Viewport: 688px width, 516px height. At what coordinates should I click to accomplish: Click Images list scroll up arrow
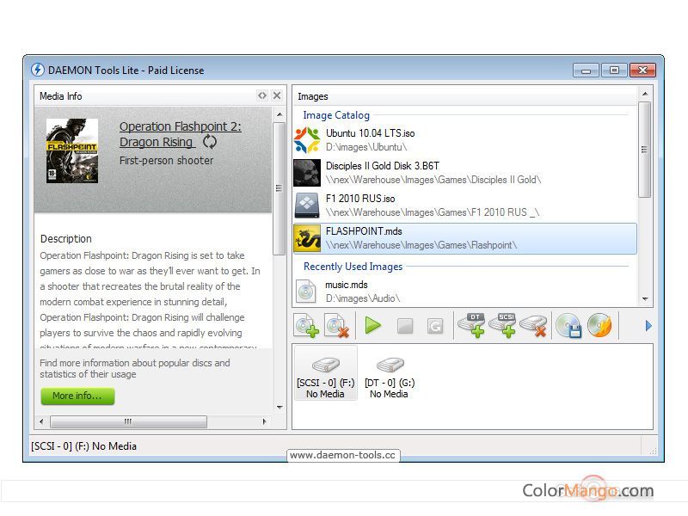645,94
